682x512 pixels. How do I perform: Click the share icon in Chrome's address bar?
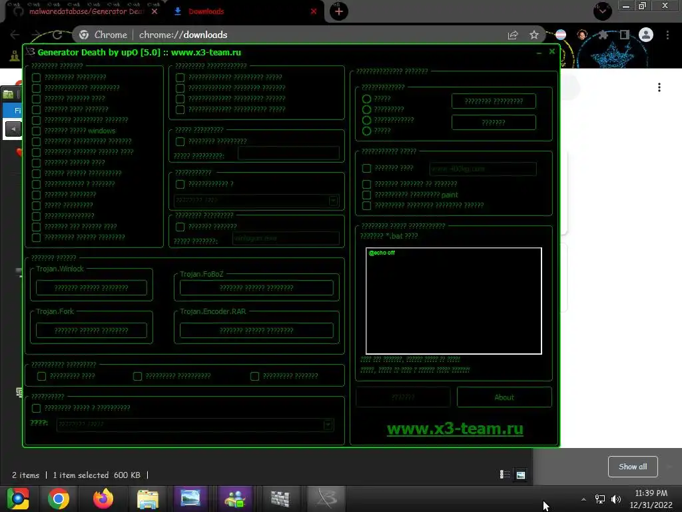[513, 35]
